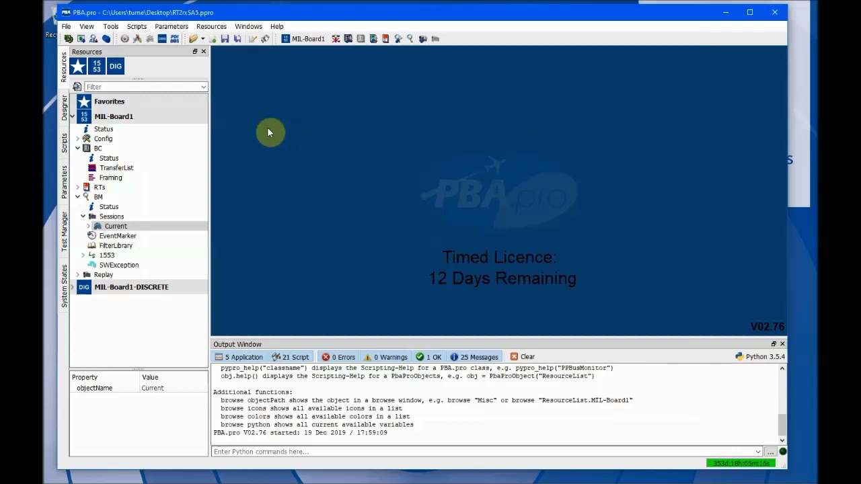Viewport: 861px width, 484px height.
Task: Toggle the 5 Application message filter
Action: click(x=238, y=357)
